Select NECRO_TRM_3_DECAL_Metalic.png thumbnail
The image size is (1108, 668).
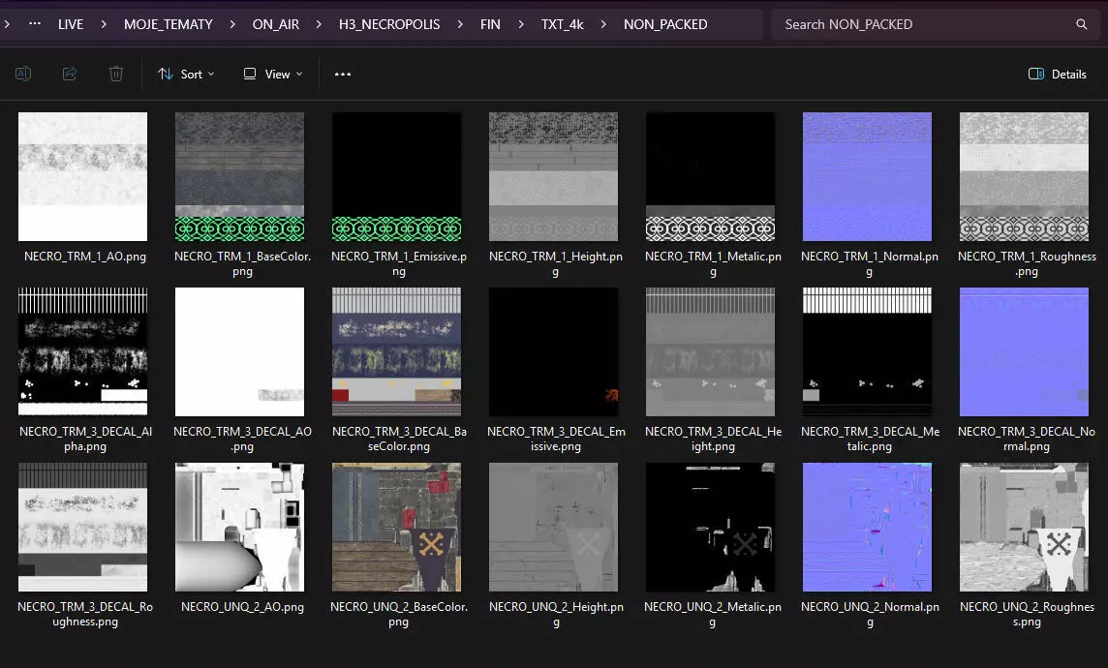[867, 351]
